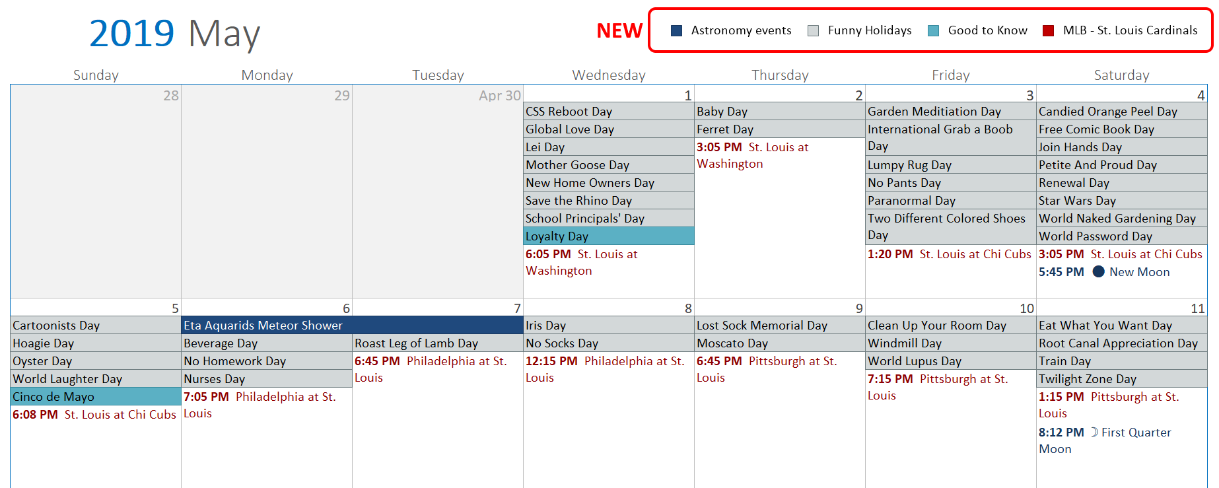Select Lost Sock Memorial Day on May 9

point(779,325)
